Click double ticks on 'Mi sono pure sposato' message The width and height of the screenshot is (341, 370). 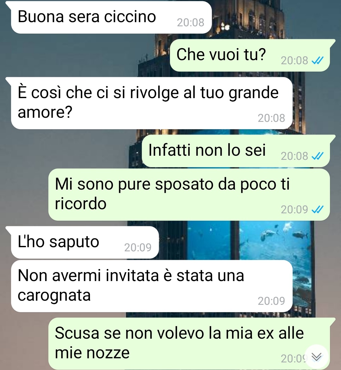[317, 209]
